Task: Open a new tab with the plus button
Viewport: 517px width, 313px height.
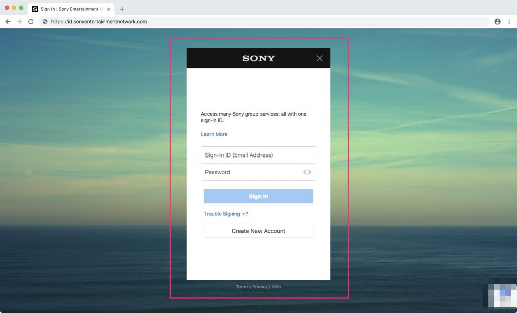Action: coord(122,9)
